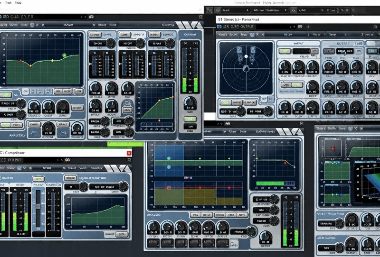The width and height of the screenshot is (380, 257).
Task: Select the red band node on equalizer curve
Action: (x=20, y=61)
